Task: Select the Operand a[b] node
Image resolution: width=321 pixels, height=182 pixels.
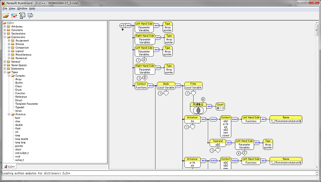Action: tap(217, 143)
